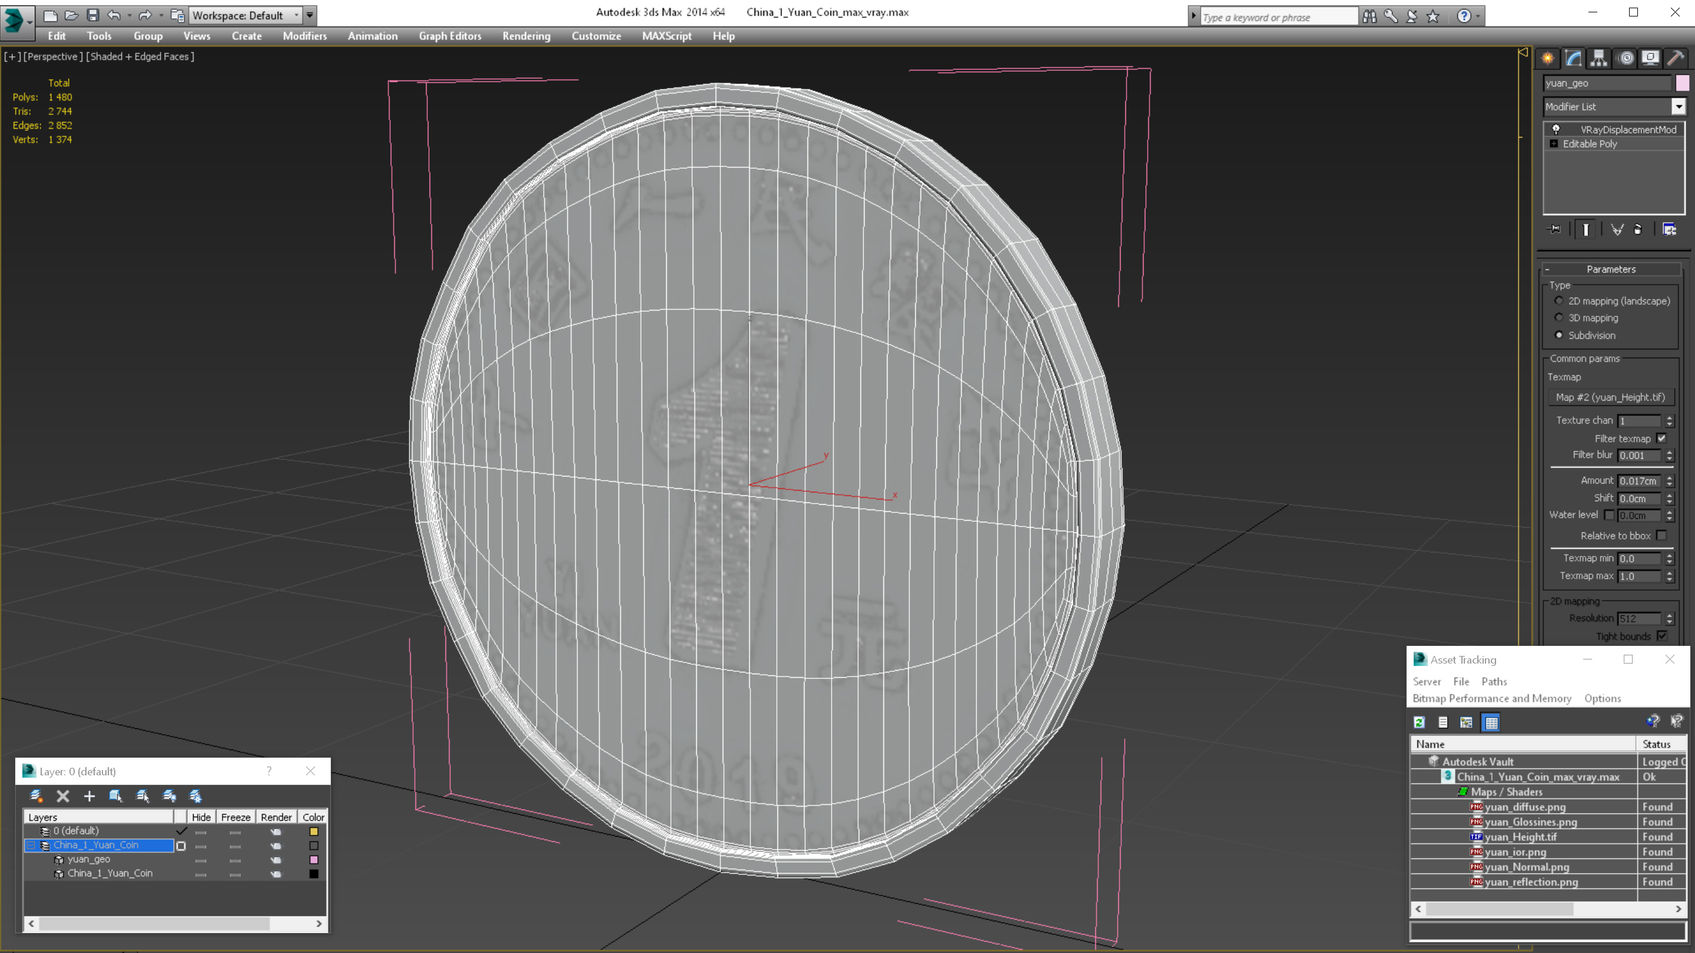Toggle Show End Result icon
The height and width of the screenshot is (953, 1695).
pos(1586,229)
